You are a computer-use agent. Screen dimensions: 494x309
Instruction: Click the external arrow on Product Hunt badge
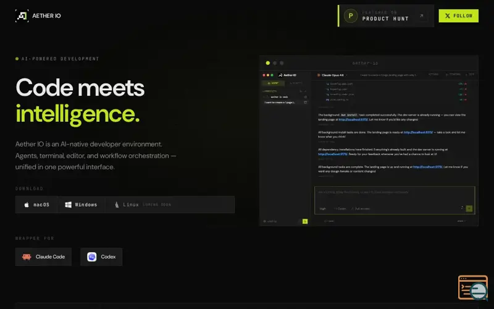pyautogui.click(x=422, y=16)
